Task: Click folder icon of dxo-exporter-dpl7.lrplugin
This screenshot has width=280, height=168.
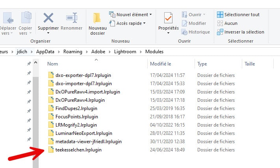Action: (x=51, y=75)
